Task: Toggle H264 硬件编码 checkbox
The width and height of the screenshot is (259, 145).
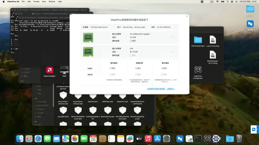Action: tap(162, 68)
